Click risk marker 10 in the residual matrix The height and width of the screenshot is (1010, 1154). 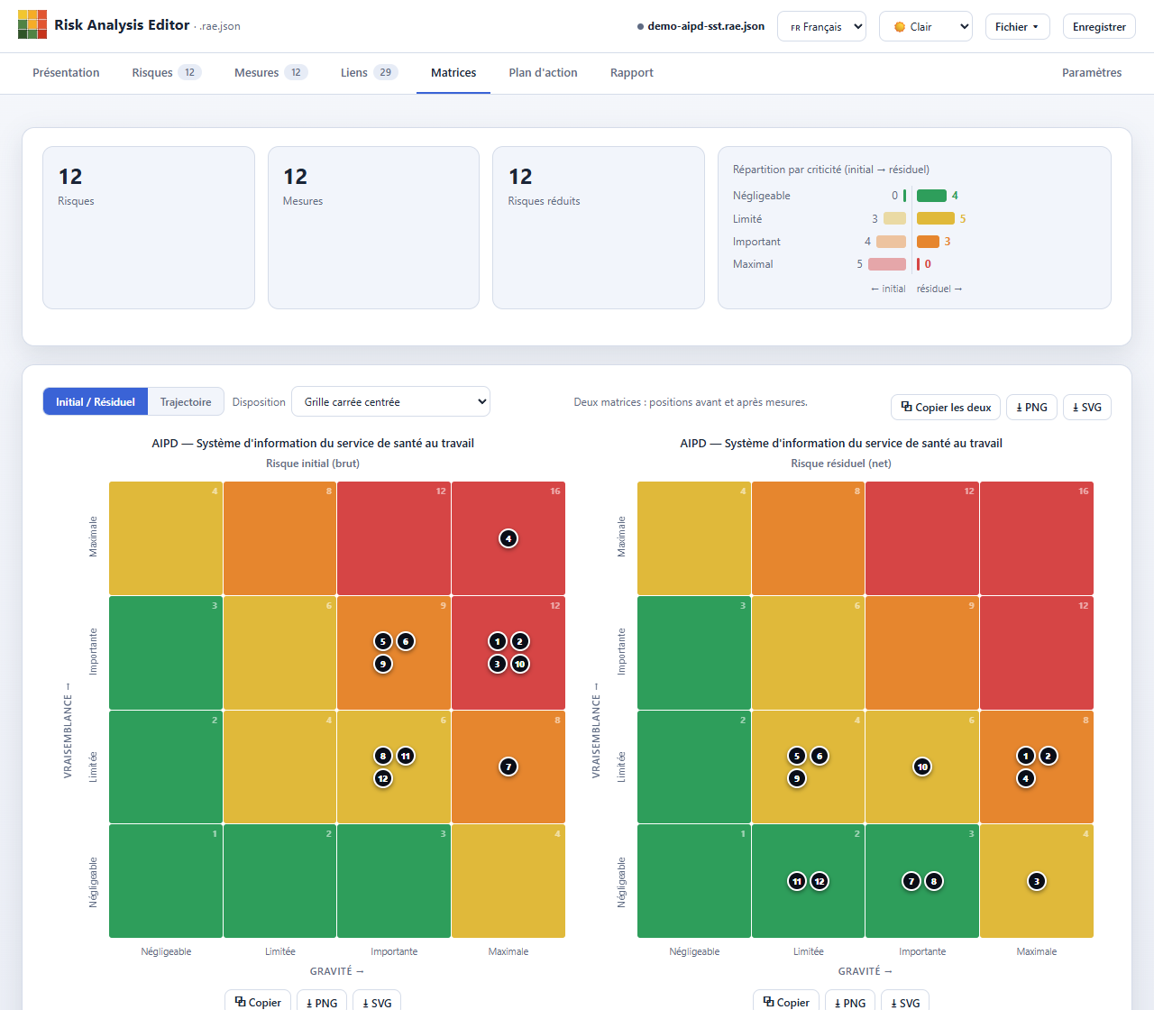click(922, 767)
